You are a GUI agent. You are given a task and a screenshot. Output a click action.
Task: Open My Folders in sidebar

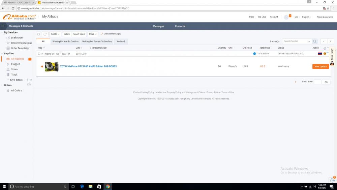coord(16,80)
